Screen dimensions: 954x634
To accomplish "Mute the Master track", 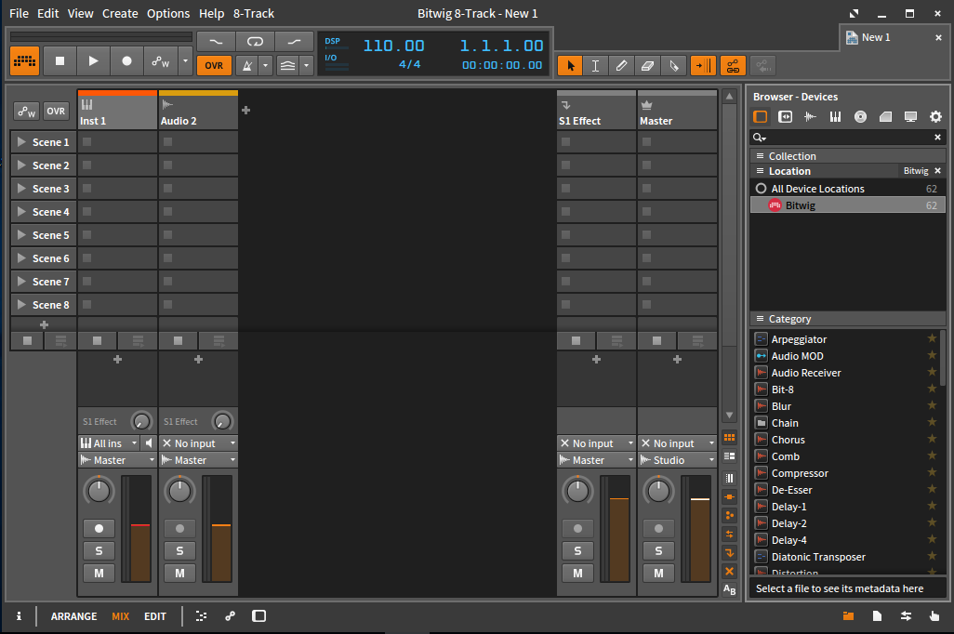I will (658, 574).
